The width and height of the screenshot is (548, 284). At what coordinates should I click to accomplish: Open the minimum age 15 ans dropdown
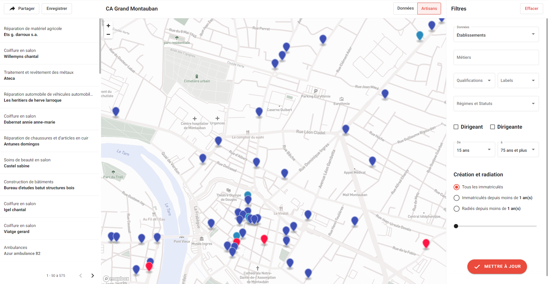click(474, 150)
